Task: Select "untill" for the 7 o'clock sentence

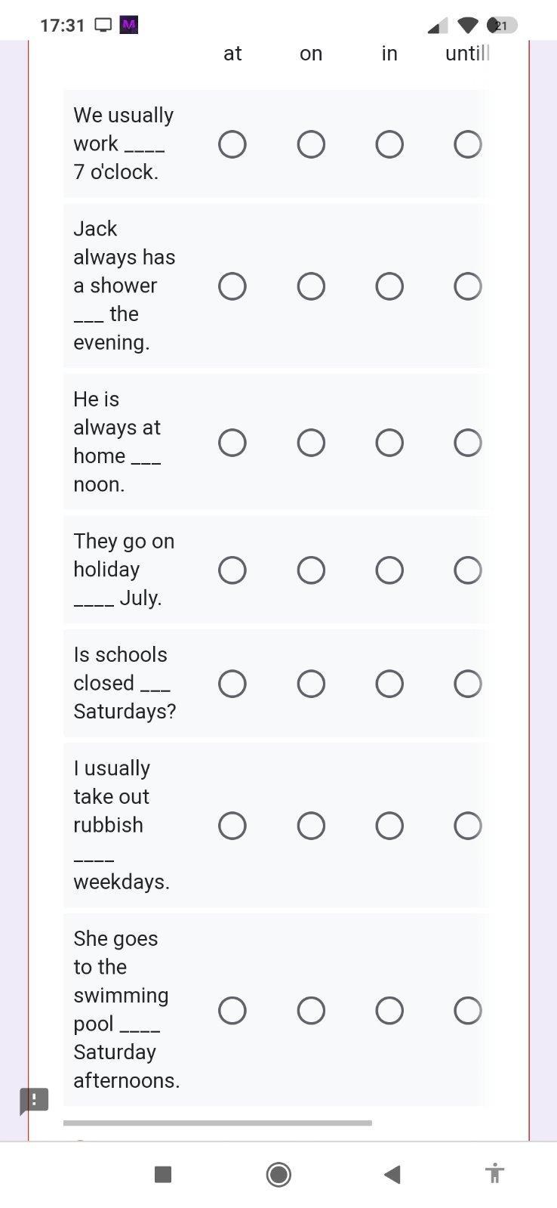Action: (468, 144)
